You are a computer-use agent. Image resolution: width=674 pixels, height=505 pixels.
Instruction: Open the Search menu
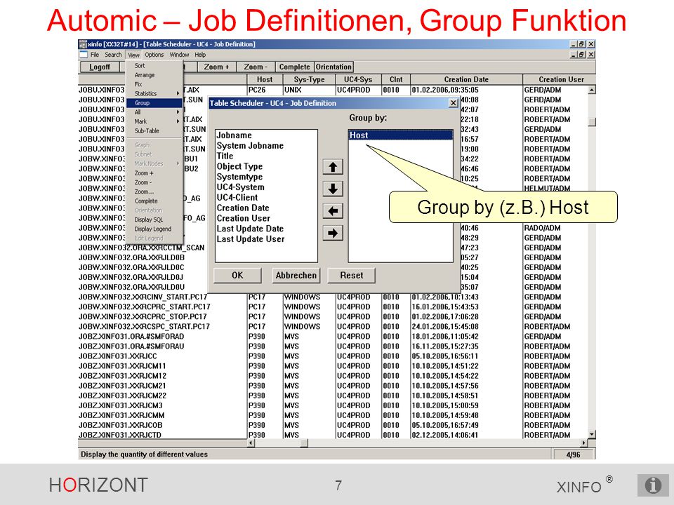pyautogui.click(x=113, y=55)
